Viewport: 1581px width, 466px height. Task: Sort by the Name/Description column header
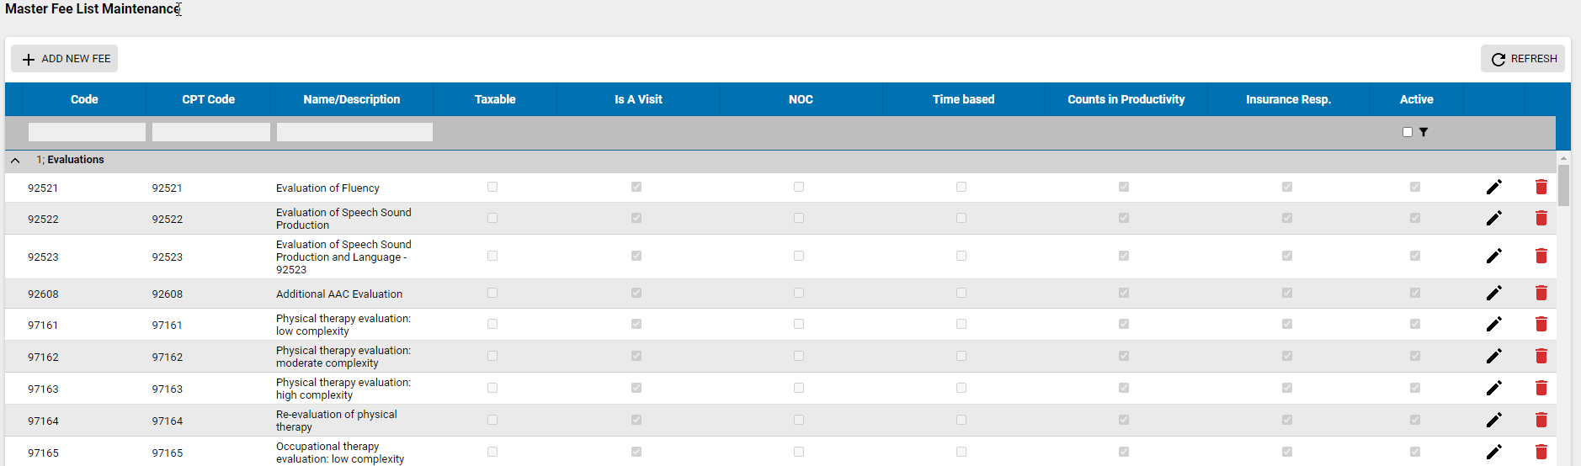(x=351, y=99)
